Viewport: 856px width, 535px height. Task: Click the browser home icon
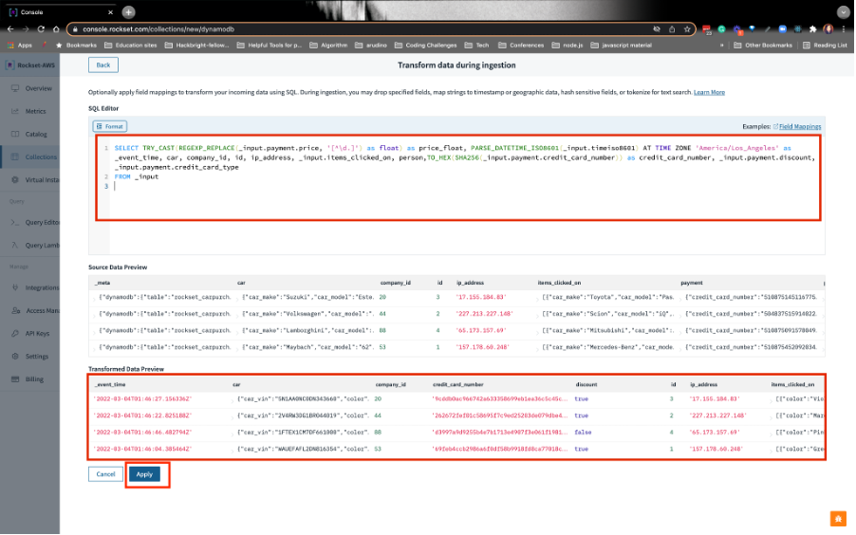(56, 29)
